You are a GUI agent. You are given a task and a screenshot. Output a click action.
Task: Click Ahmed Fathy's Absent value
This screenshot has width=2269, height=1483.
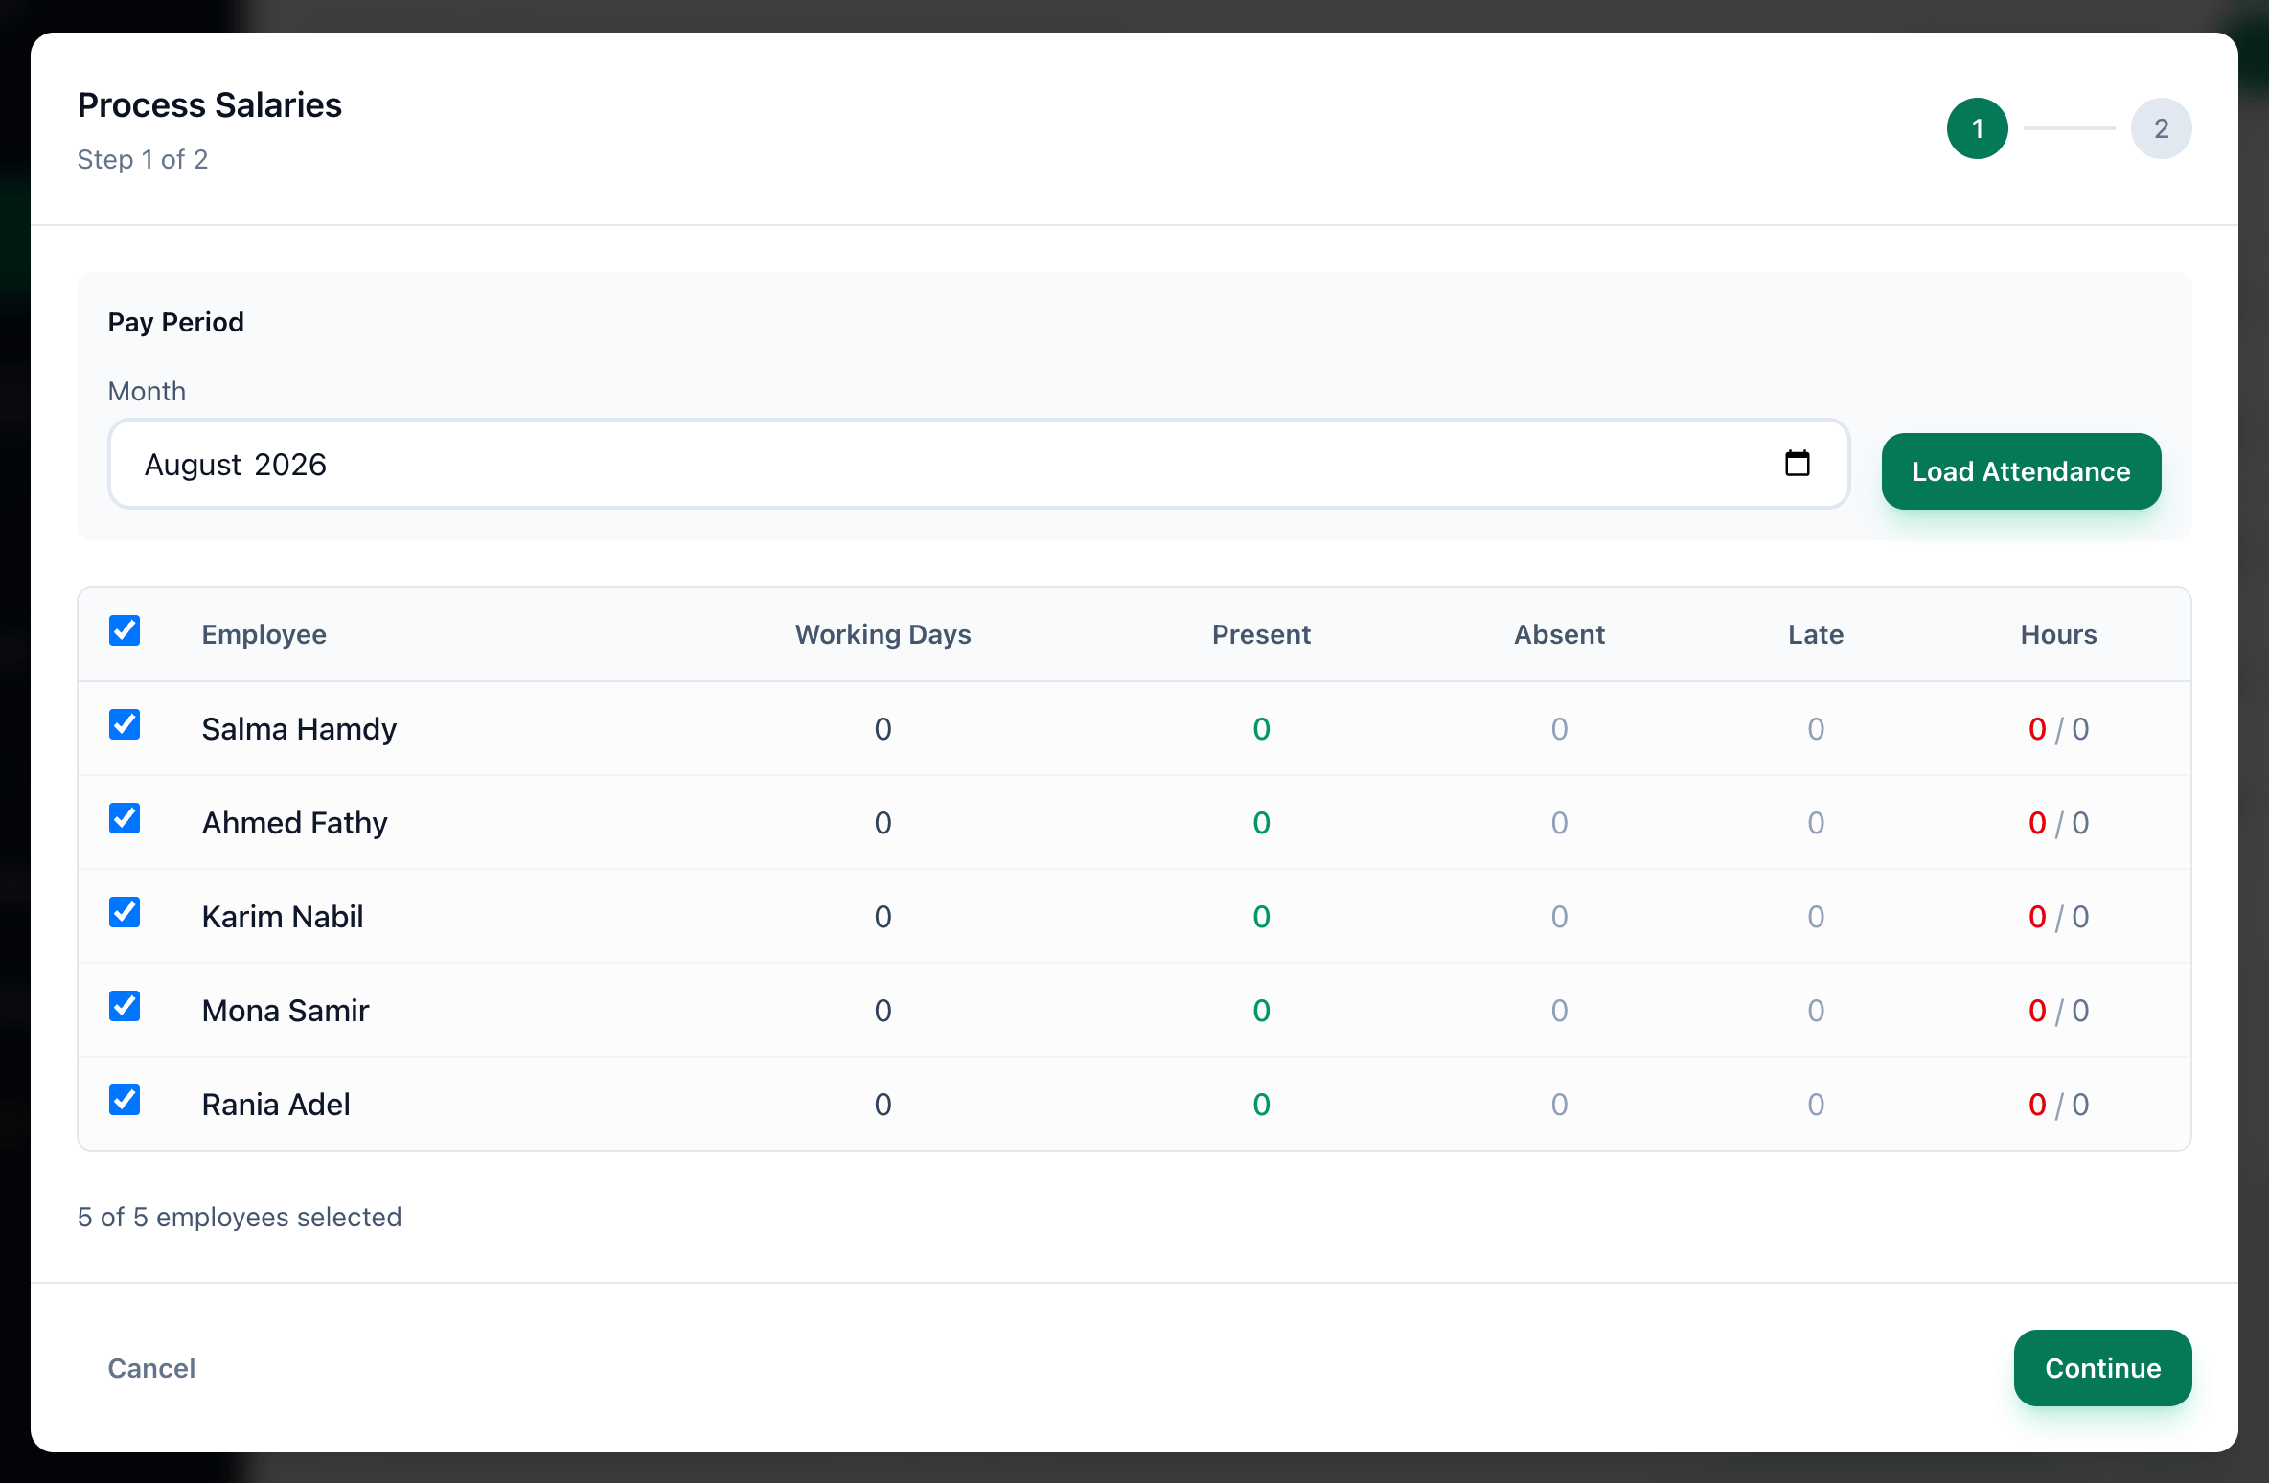pyautogui.click(x=1559, y=823)
